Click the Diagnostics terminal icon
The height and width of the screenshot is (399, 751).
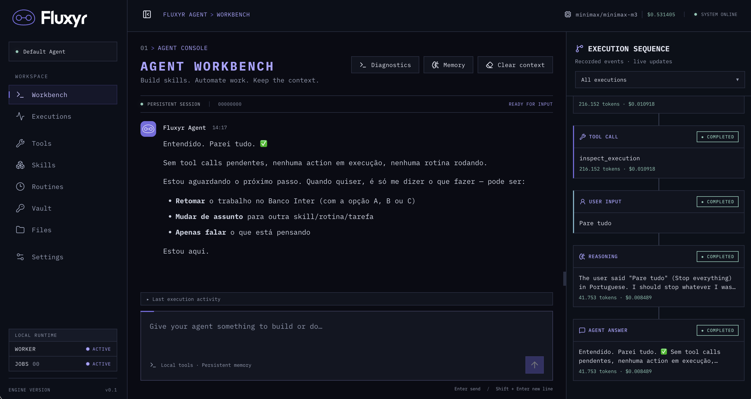click(x=363, y=65)
